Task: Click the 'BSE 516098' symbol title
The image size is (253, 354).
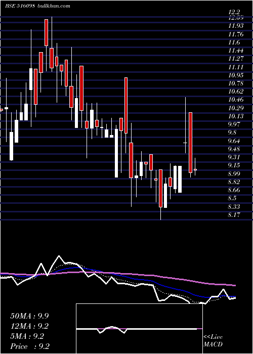Action: 20,6
